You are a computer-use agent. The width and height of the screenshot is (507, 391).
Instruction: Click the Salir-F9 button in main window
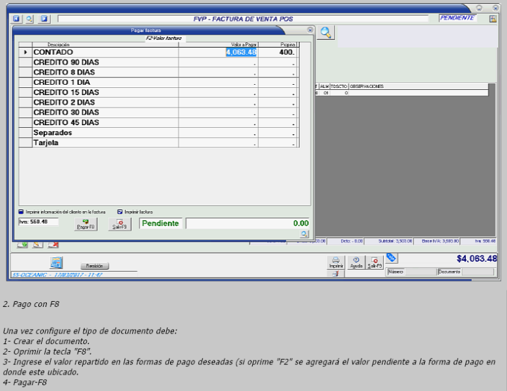click(374, 262)
